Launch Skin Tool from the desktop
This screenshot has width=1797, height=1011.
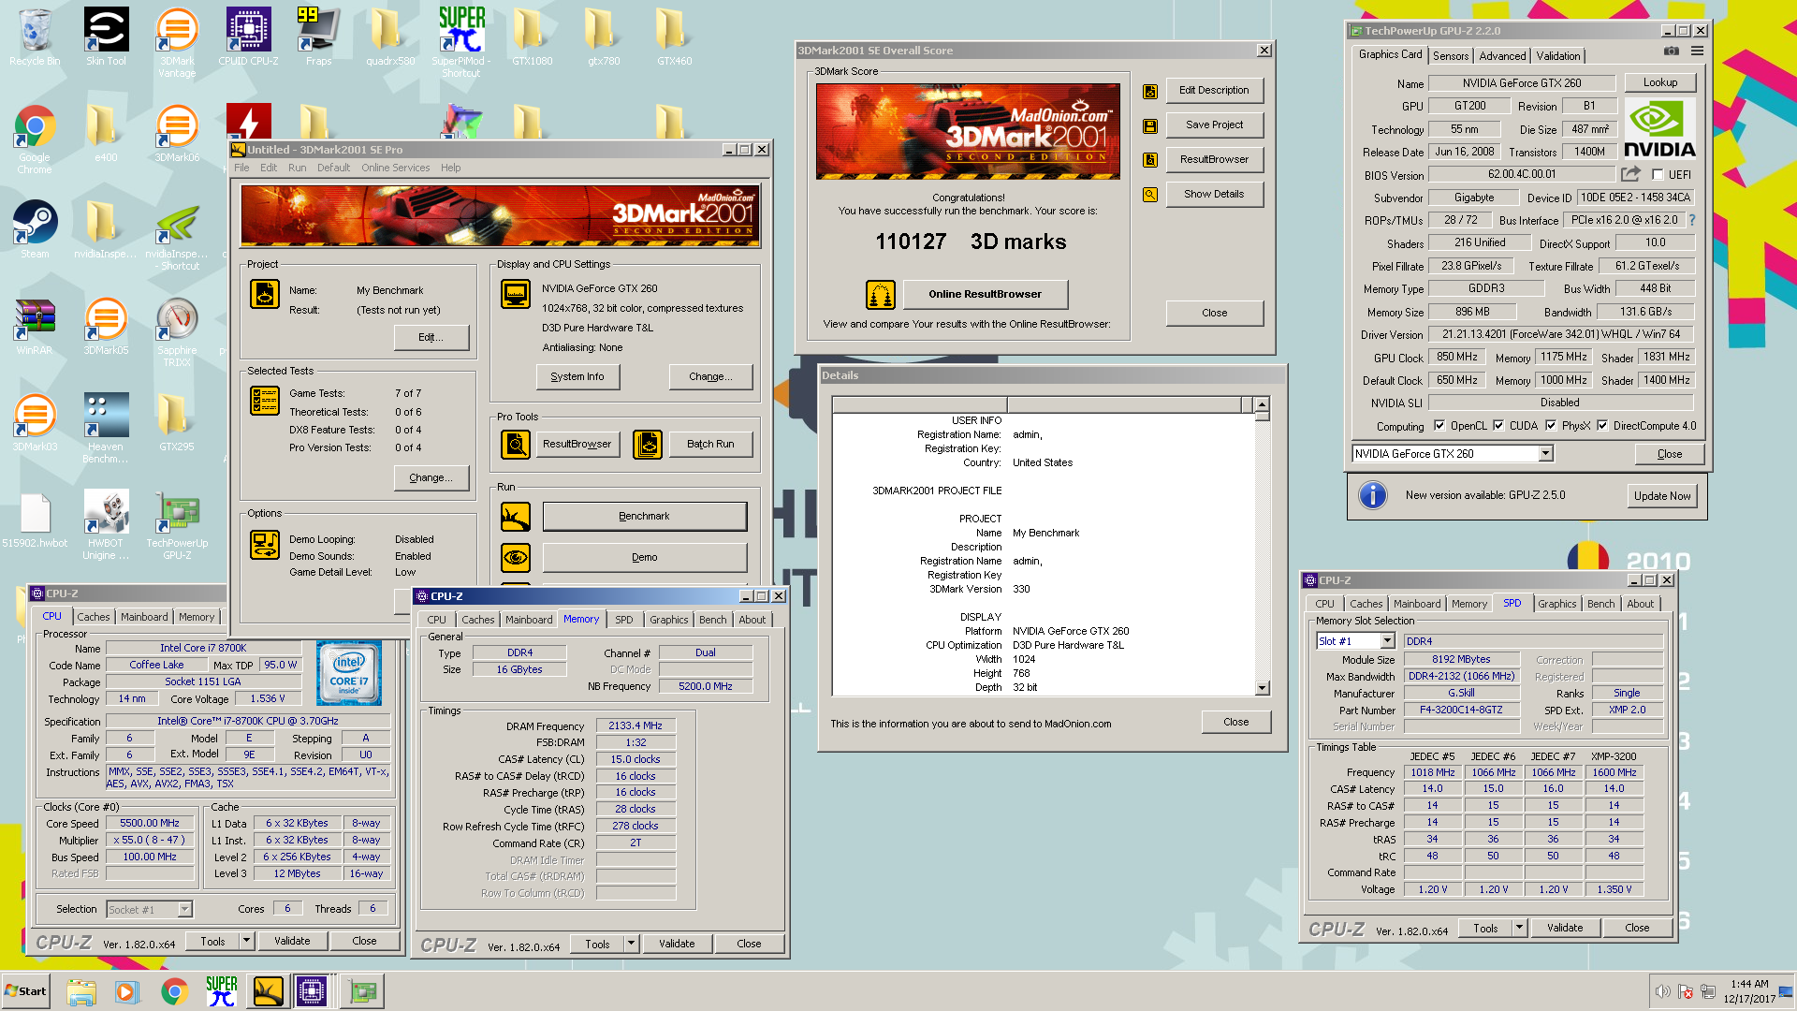[106, 37]
